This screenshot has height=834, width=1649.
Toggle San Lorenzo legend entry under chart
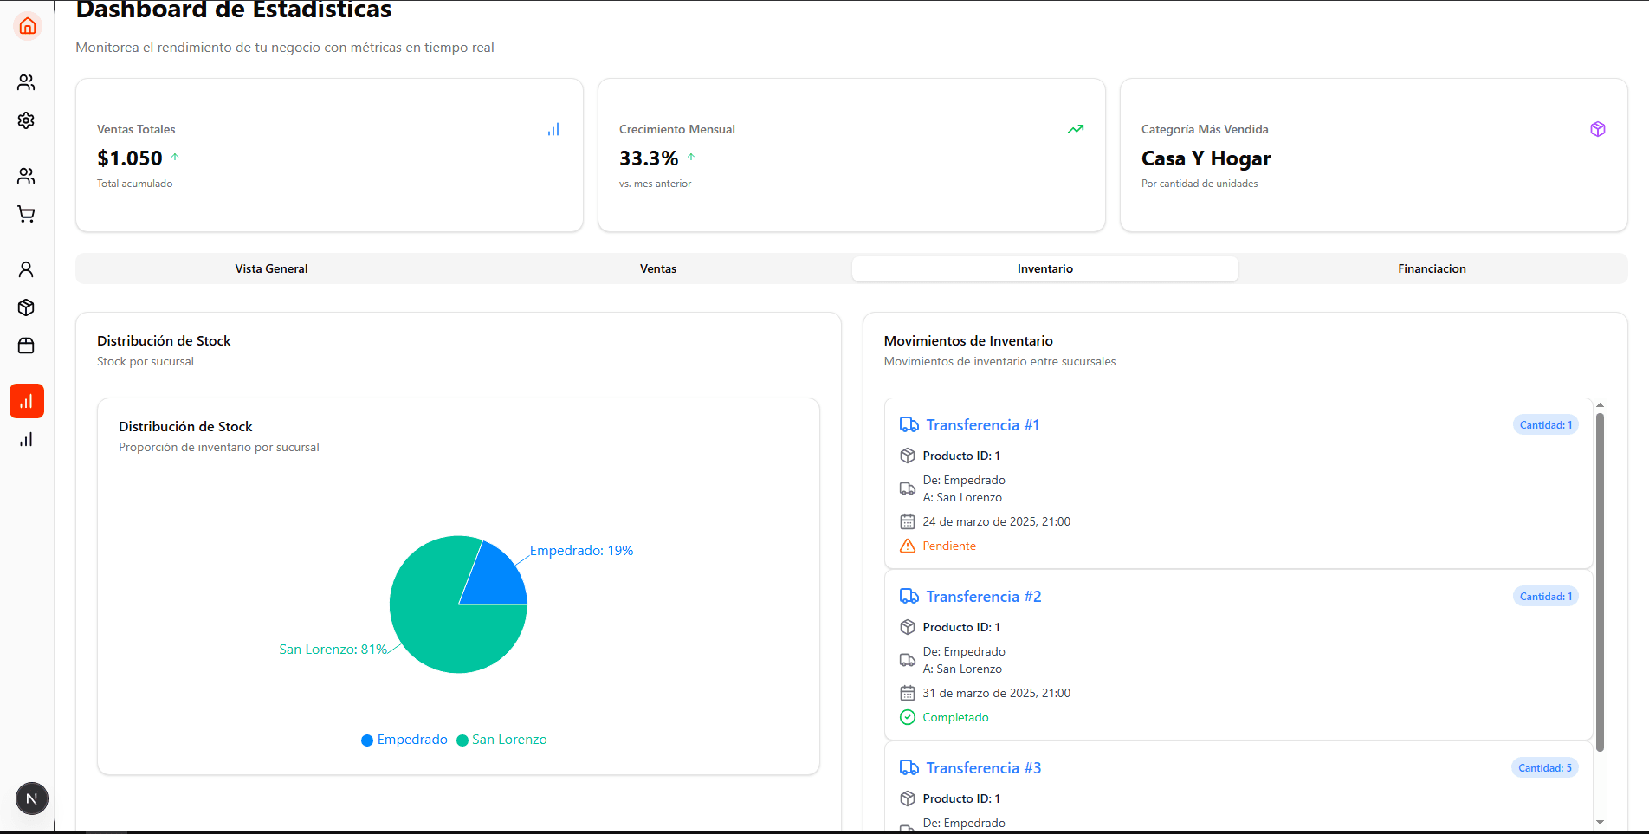coord(501,740)
